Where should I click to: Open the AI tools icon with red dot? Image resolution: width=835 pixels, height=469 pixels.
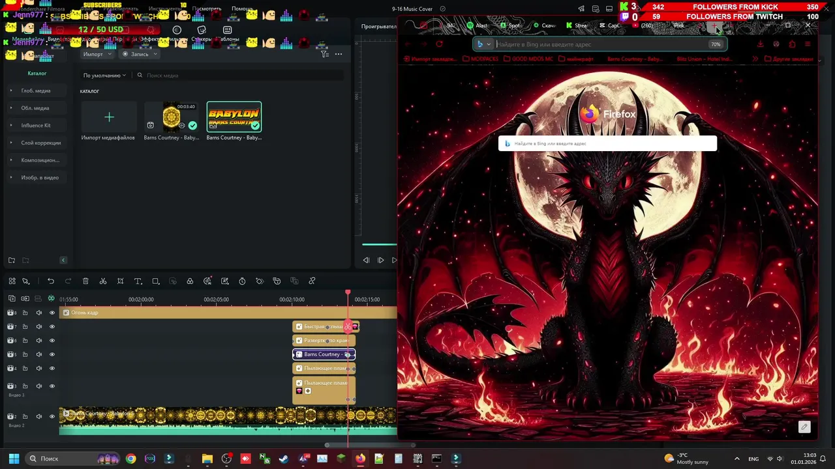pos(207,281)
